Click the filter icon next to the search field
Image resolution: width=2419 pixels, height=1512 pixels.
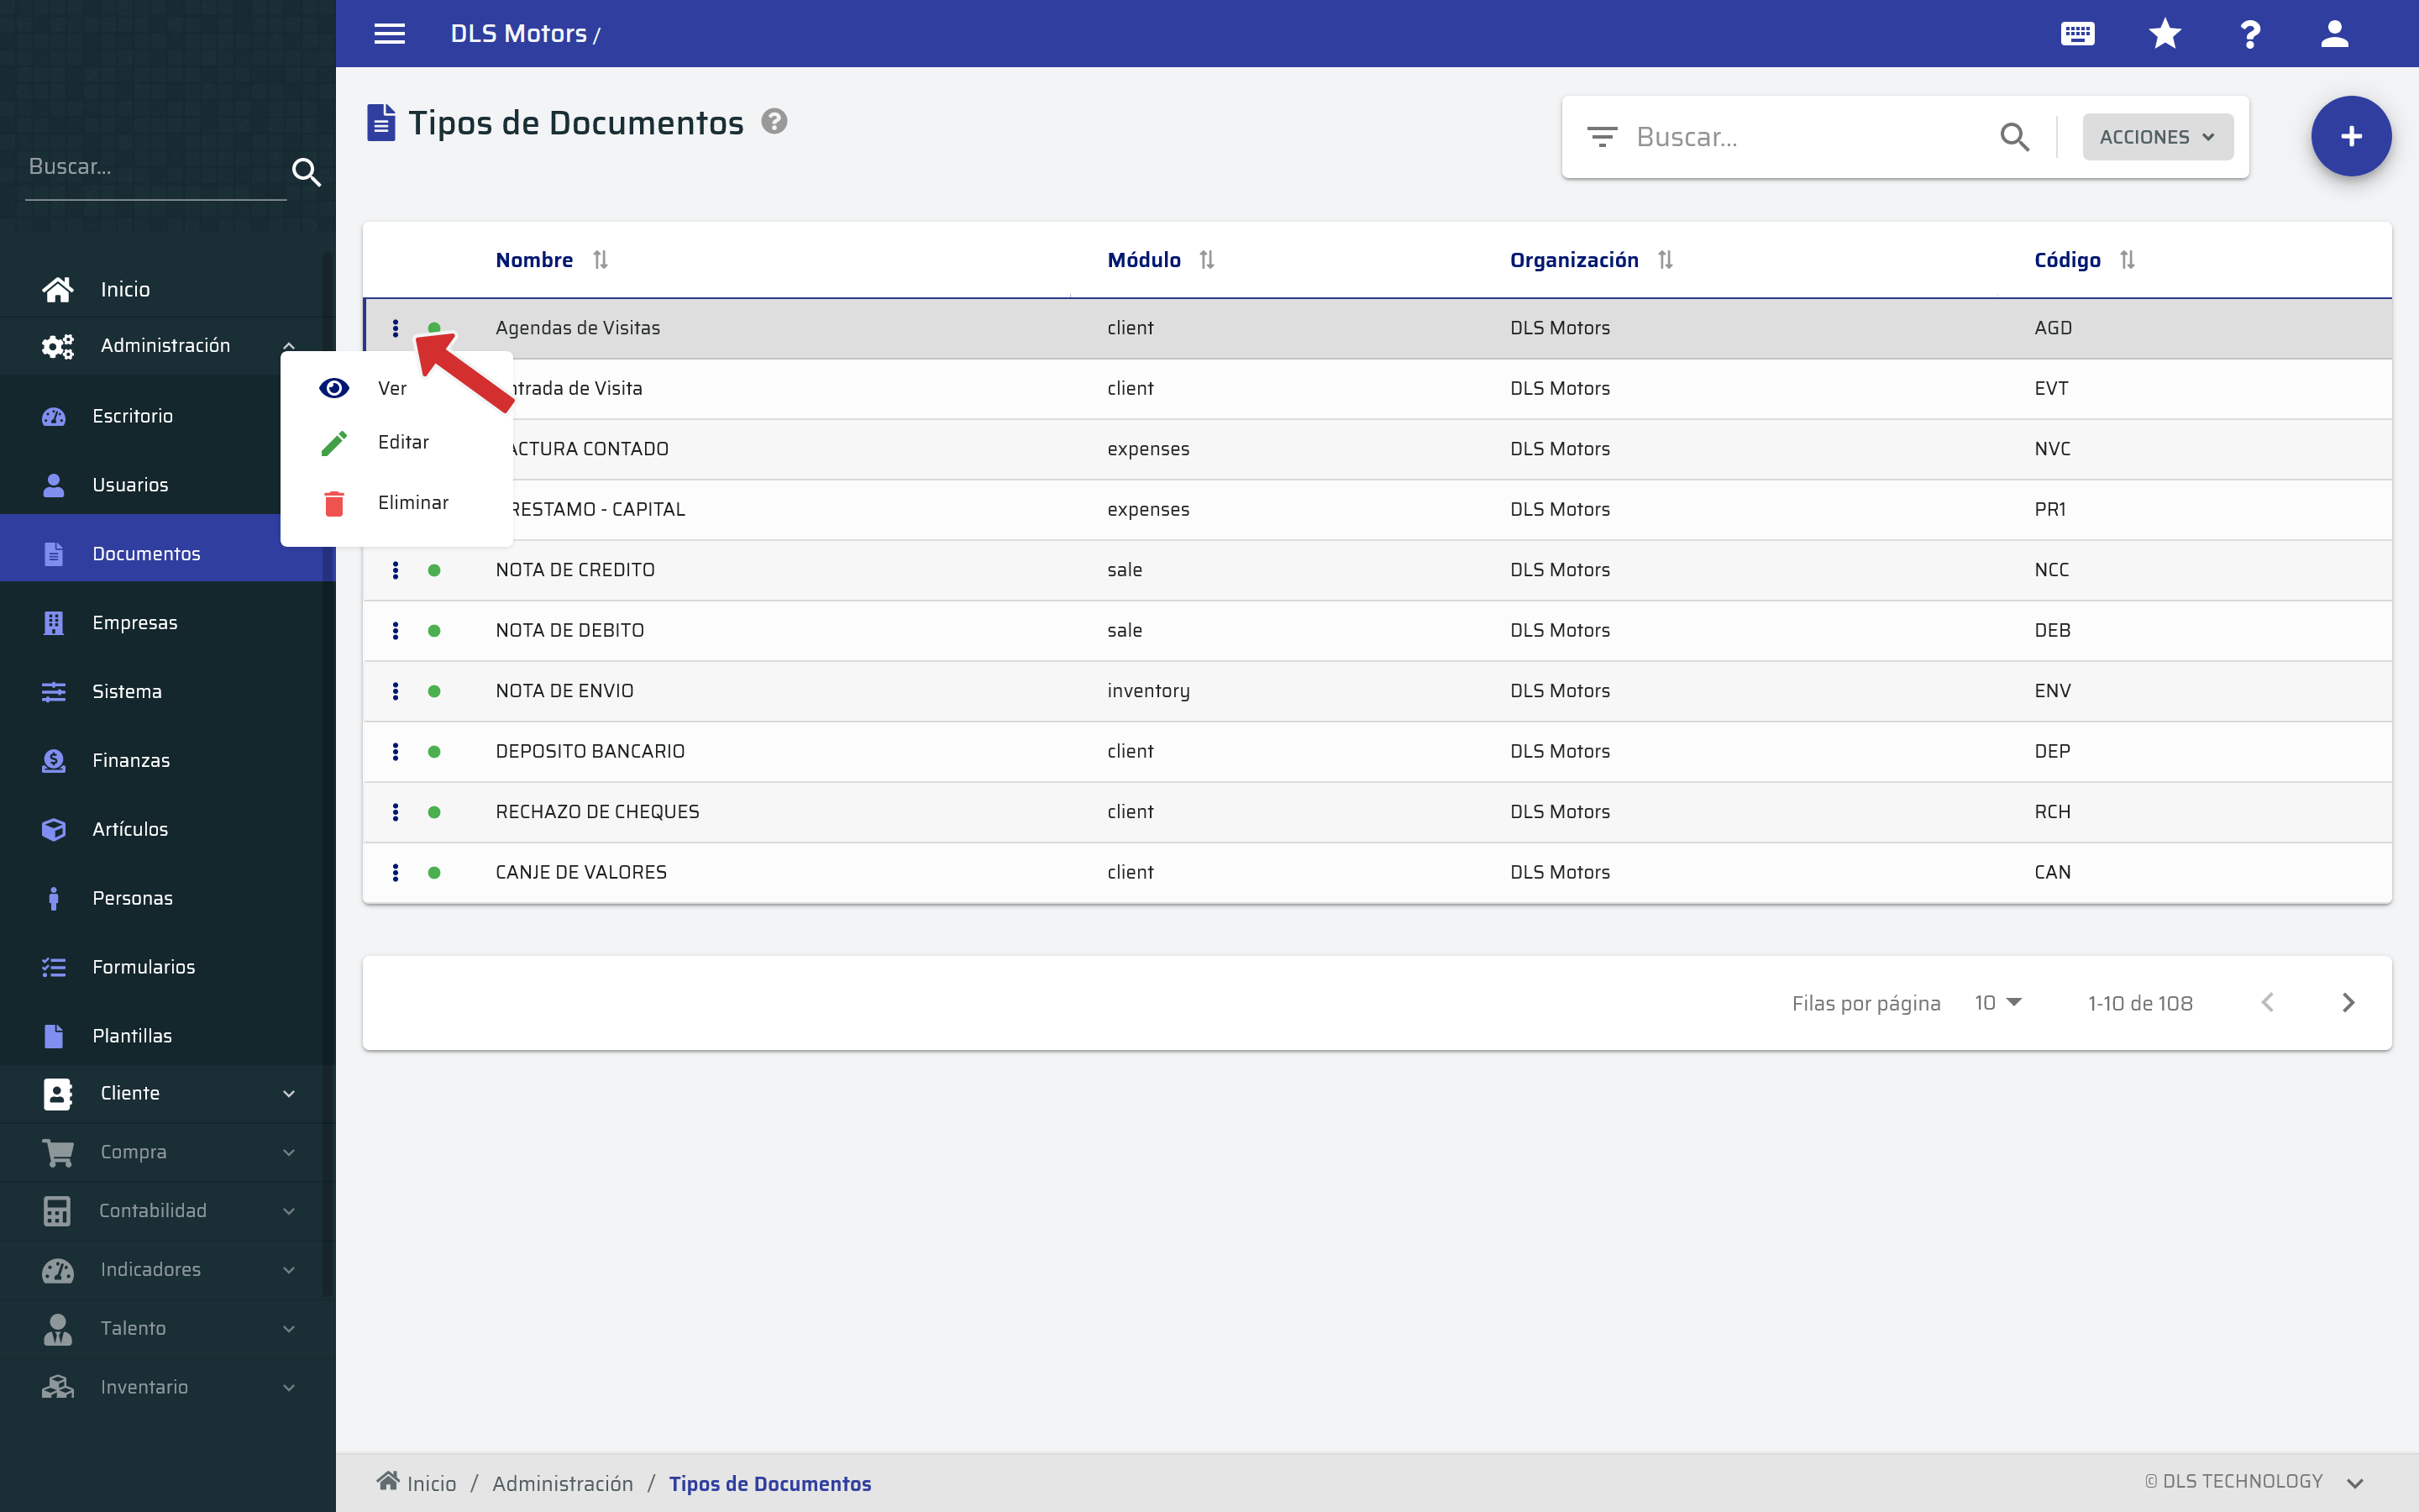pyautogui.click(x=1603, y=136)
